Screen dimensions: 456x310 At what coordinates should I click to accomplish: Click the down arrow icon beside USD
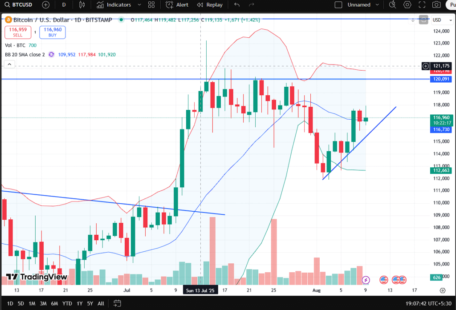(413, 20)
